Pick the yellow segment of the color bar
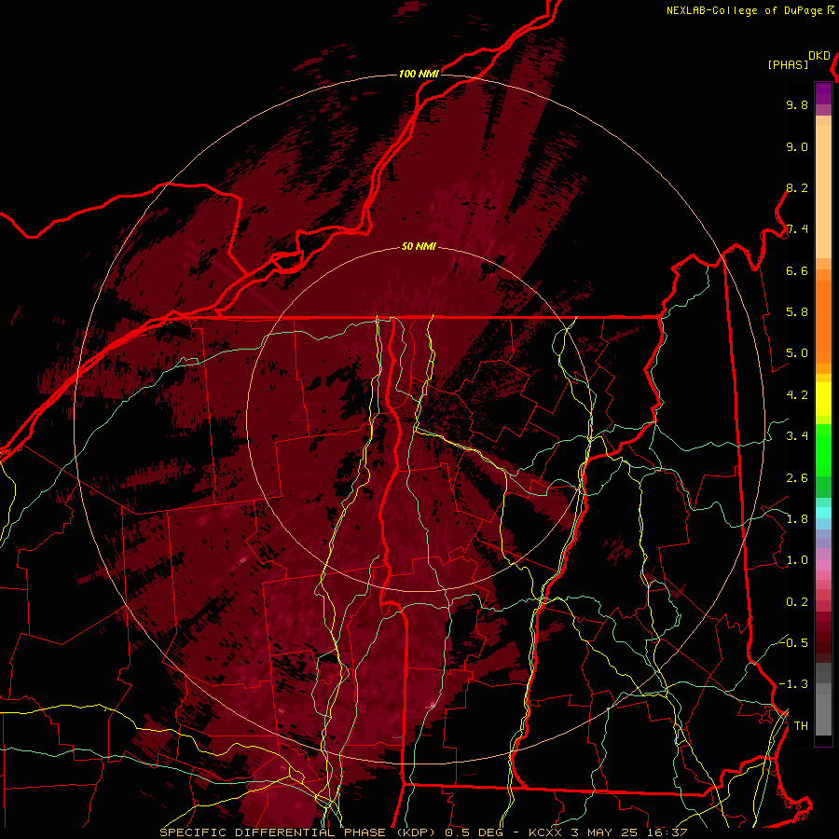Viewport: 839px width, 839px height. (x=823, y=399)
